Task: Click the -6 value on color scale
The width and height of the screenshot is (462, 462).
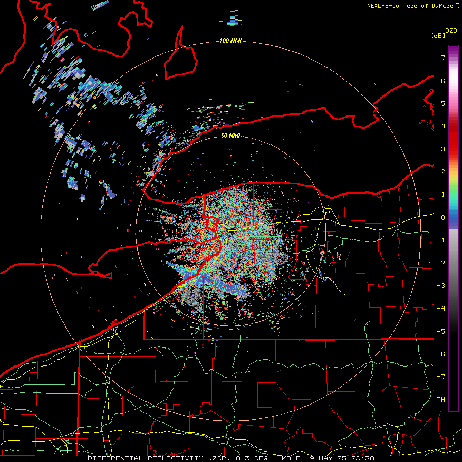Action: pyautogui.click(x=441, y=354)
